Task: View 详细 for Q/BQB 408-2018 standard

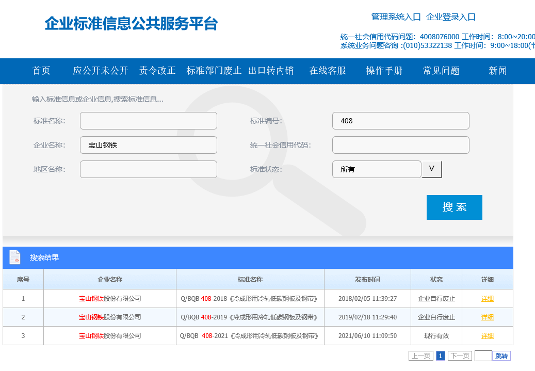Action: pos(488,299)
